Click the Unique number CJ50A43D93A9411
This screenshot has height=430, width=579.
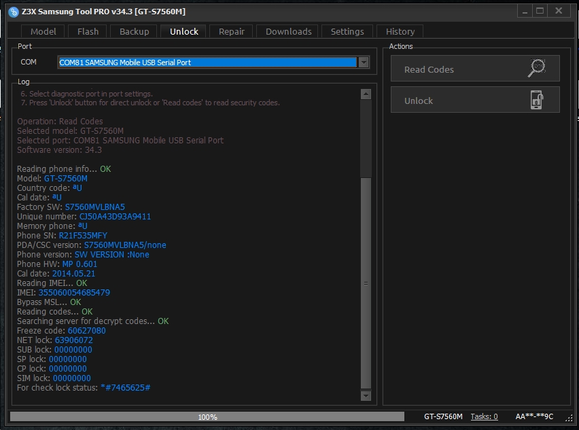click(x=116, y=217)
